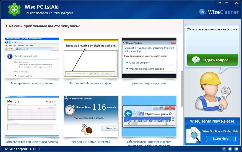
Task: Open 'Долгий запуск программ' link
Action: click(149, 83)
